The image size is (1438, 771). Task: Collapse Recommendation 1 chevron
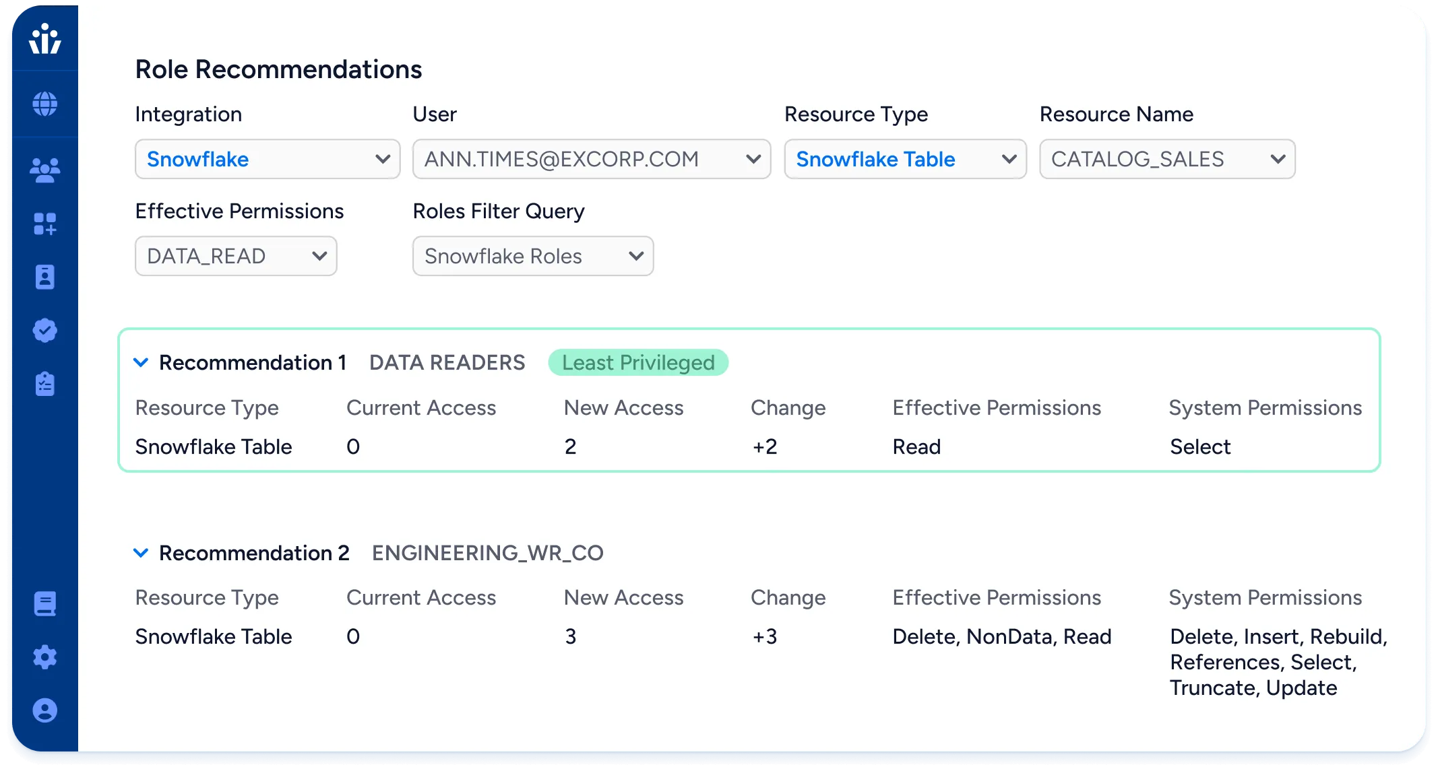(141, 362)
